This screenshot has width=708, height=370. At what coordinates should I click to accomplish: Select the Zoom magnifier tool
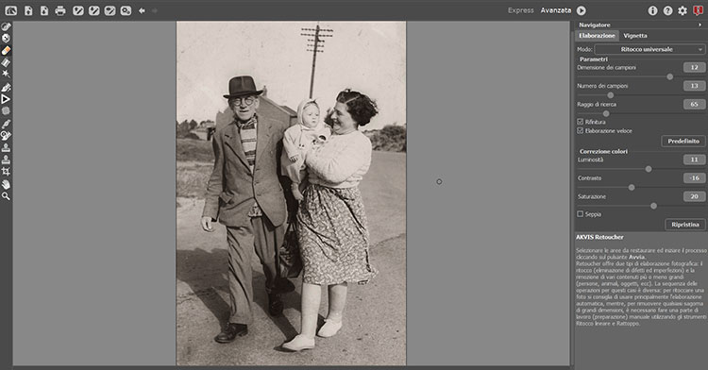point(6,196)
